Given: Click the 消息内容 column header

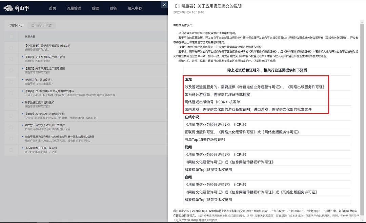Looking at the screenshot, I should point(30,36).
